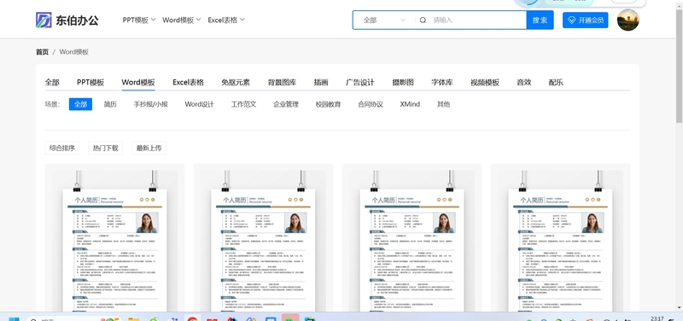Click the magnifier icon in search box
Image resolution: width=683 pixels, height=321 pixels.
point(423,20)
